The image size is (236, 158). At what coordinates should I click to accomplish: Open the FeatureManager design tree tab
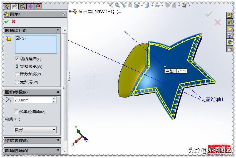tap(7, 6)
